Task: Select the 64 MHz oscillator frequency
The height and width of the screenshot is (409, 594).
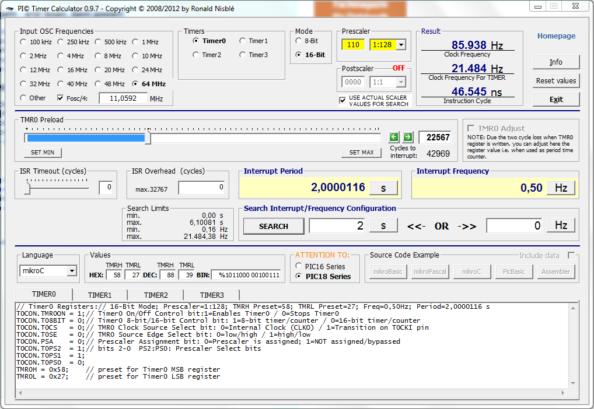Action: click(135, 84)
